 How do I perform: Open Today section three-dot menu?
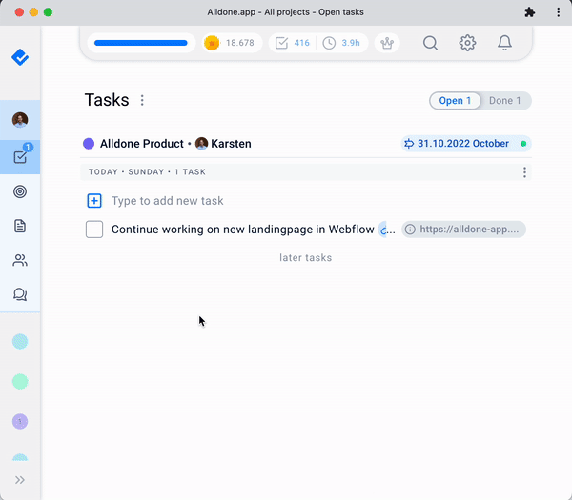[524, 172]
